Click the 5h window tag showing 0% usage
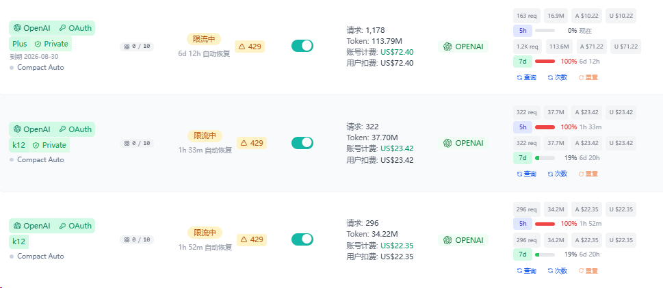This screenshot has width=663, height=288. coord(523,31)
